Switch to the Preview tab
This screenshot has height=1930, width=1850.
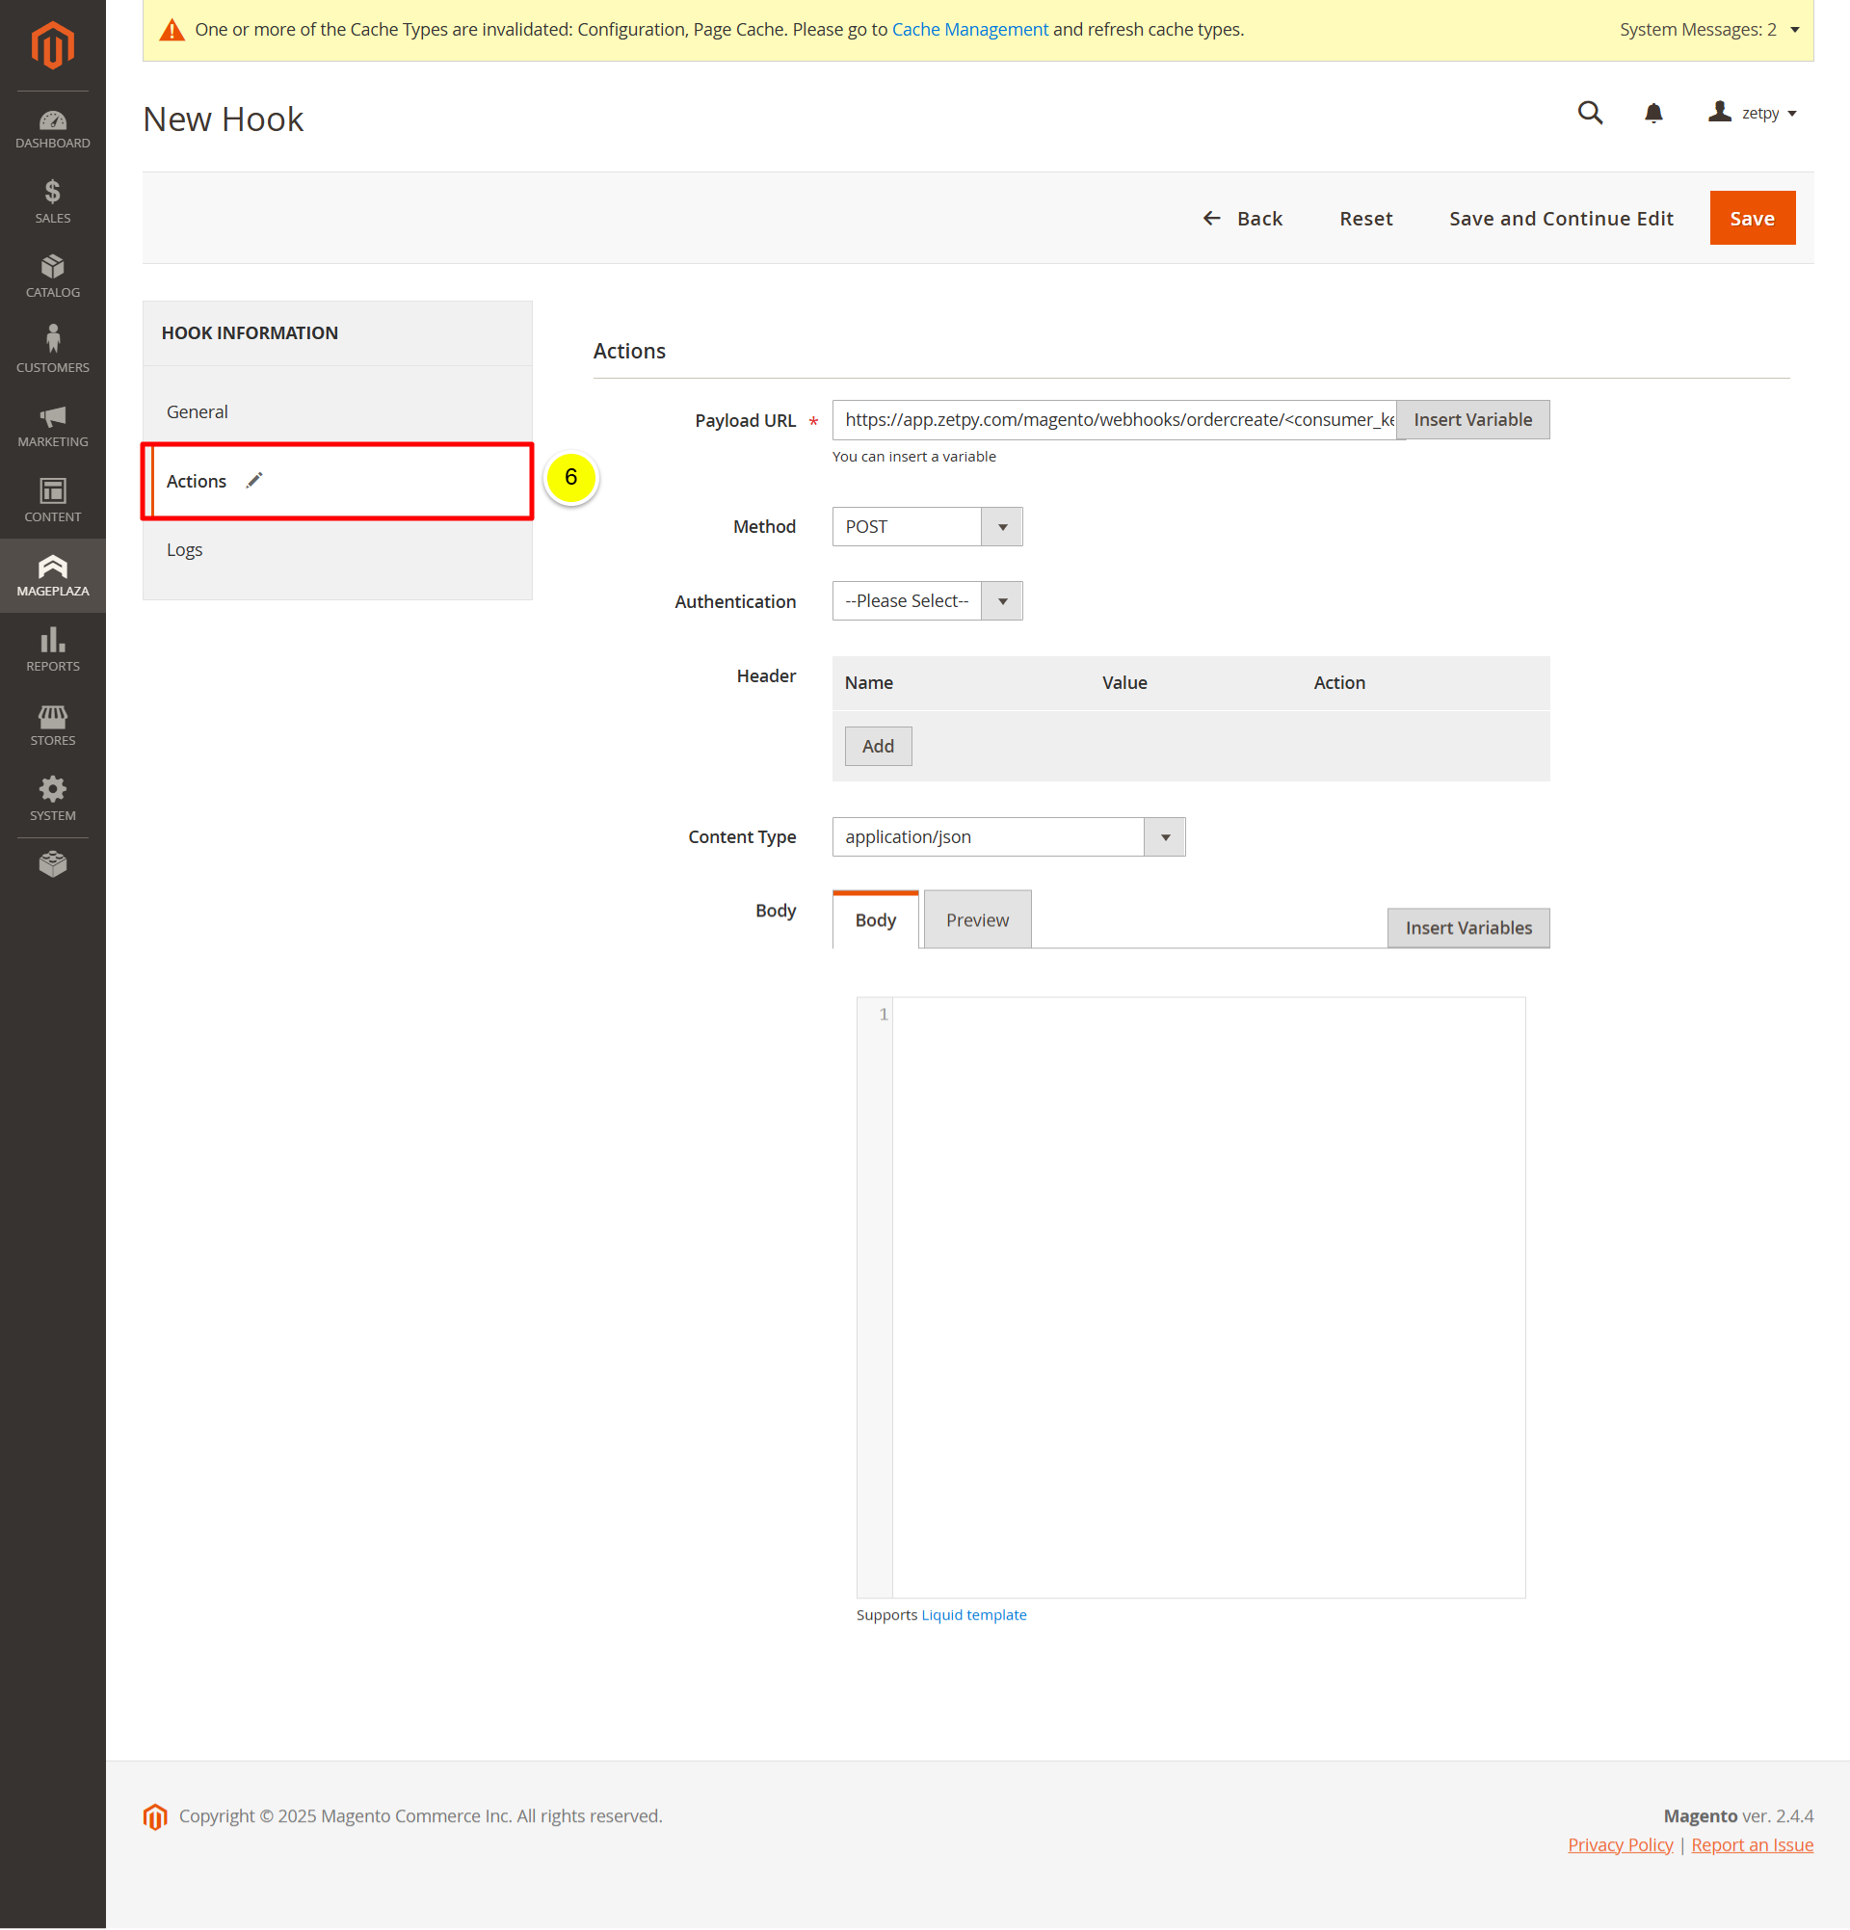tap(977, 919)
